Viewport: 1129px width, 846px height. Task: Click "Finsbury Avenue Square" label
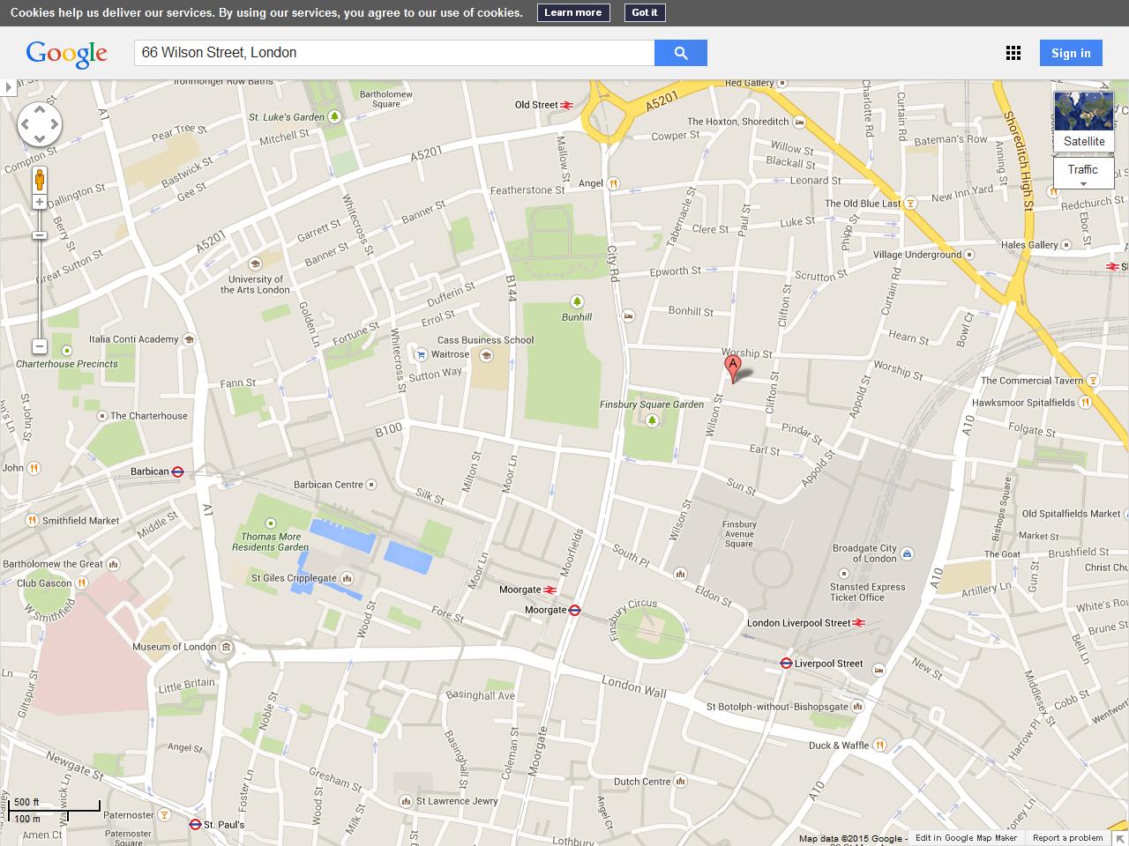pos(739,534)
